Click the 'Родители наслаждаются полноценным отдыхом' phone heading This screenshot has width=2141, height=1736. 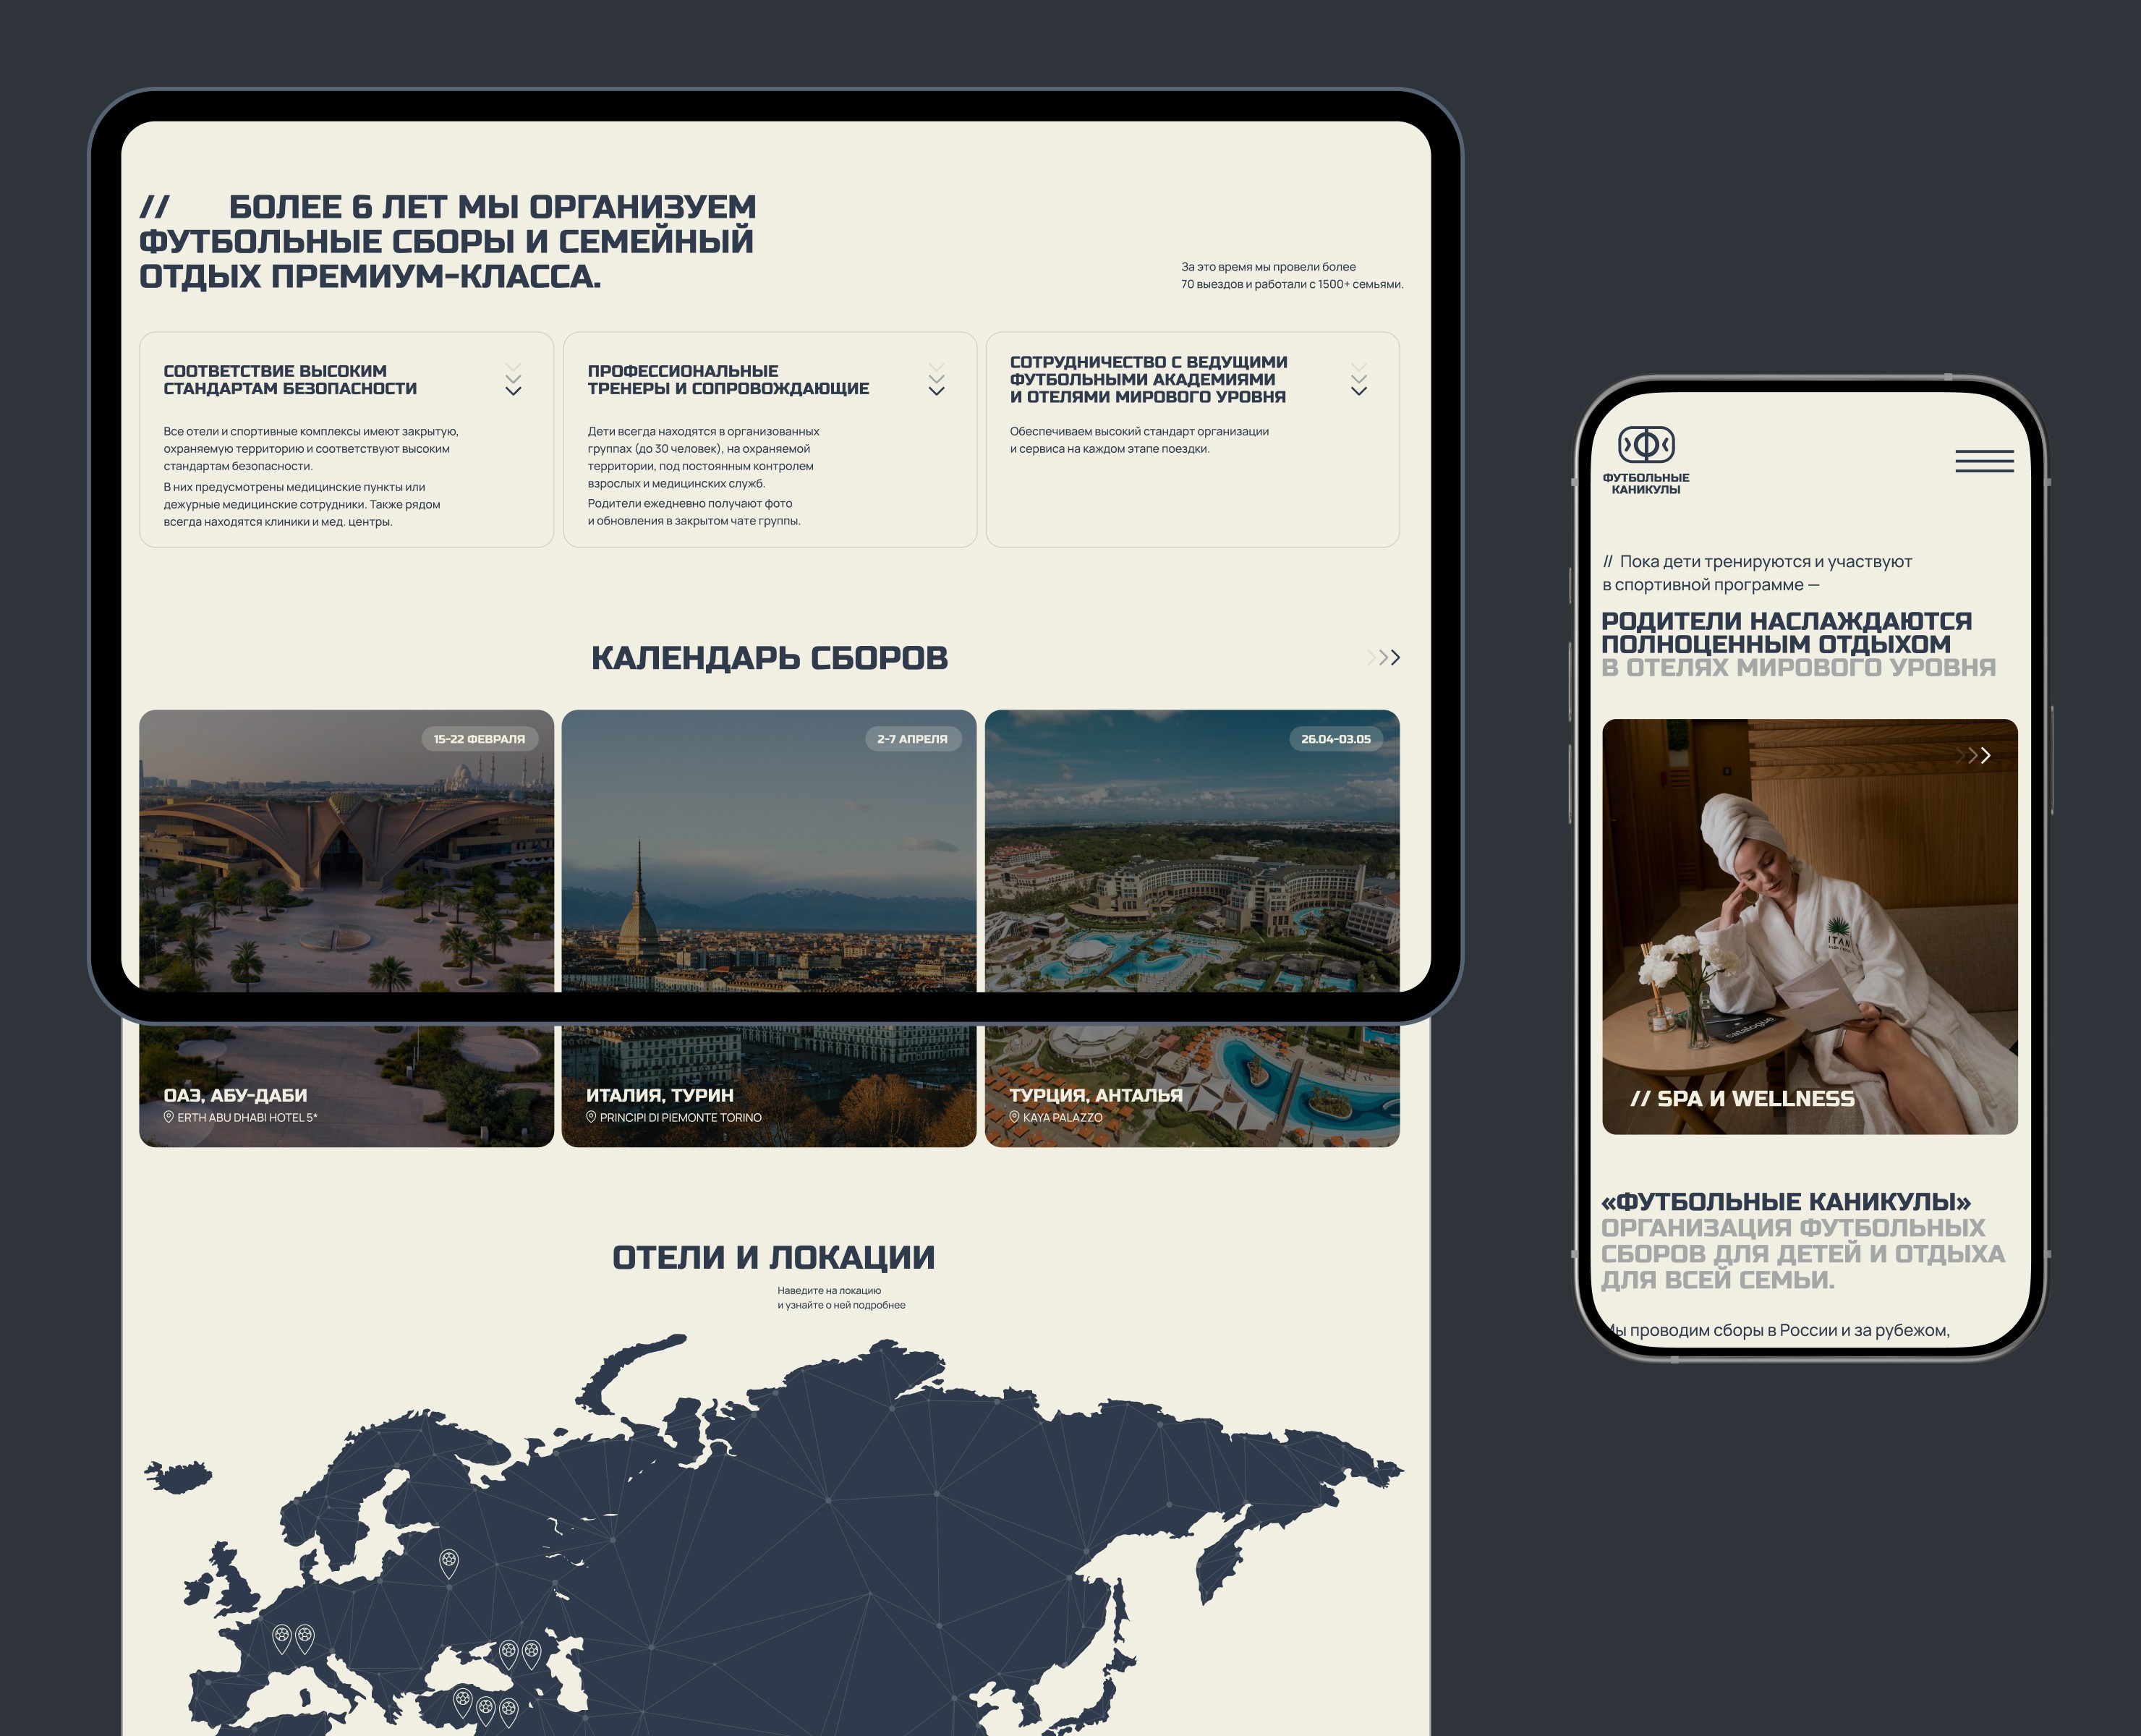1786,632
